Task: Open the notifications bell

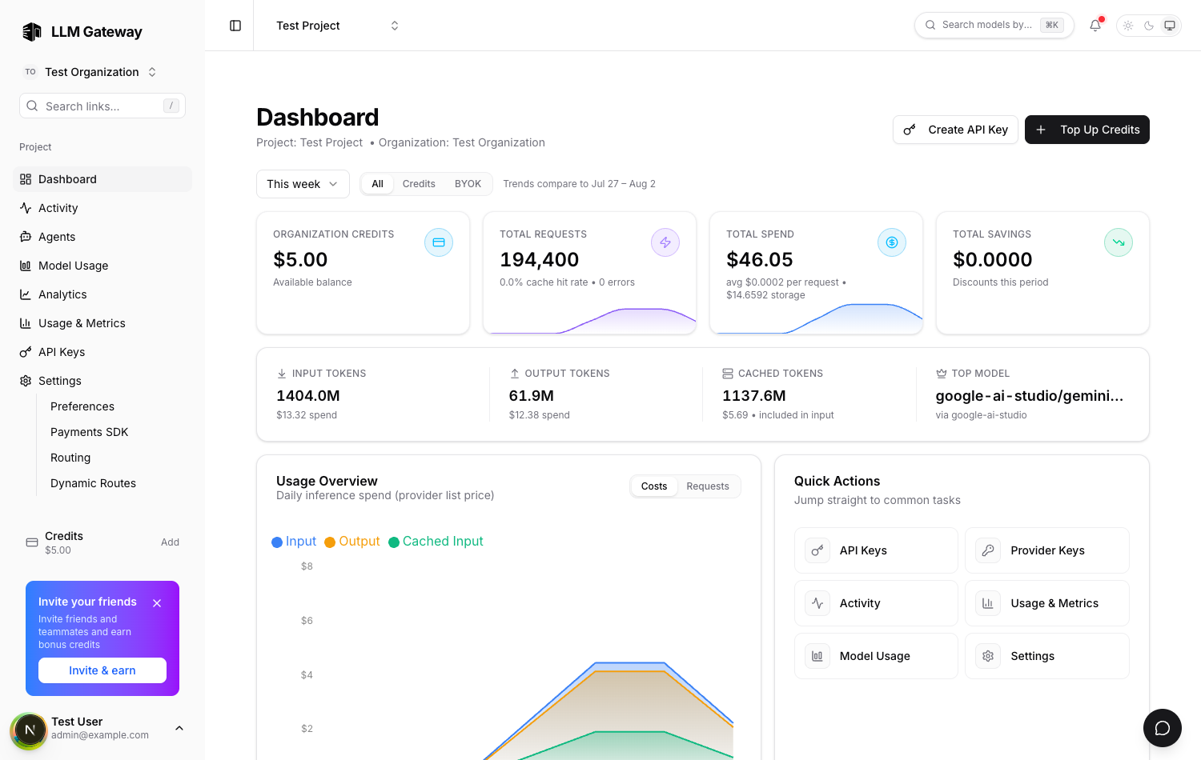Action: tap(1095, 26)
